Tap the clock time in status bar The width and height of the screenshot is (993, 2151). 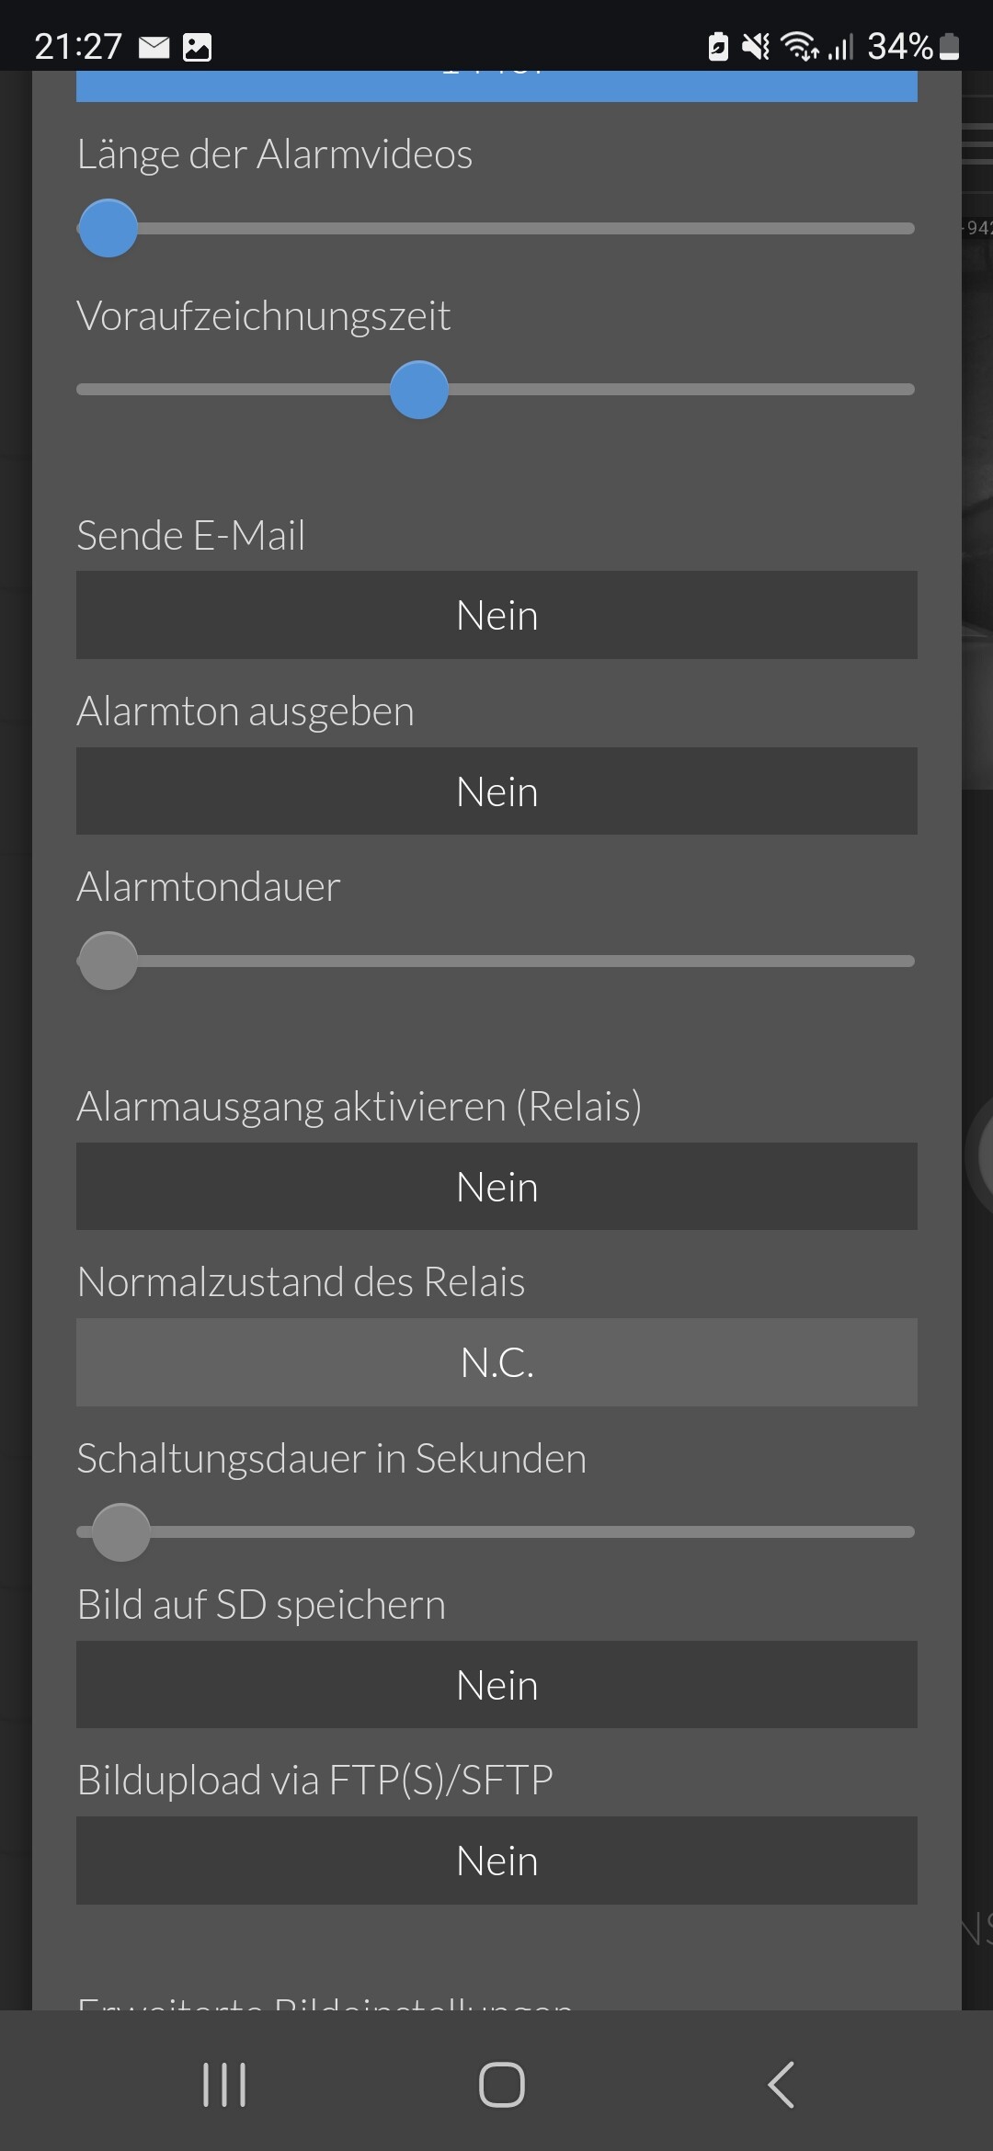click(78, 46)
